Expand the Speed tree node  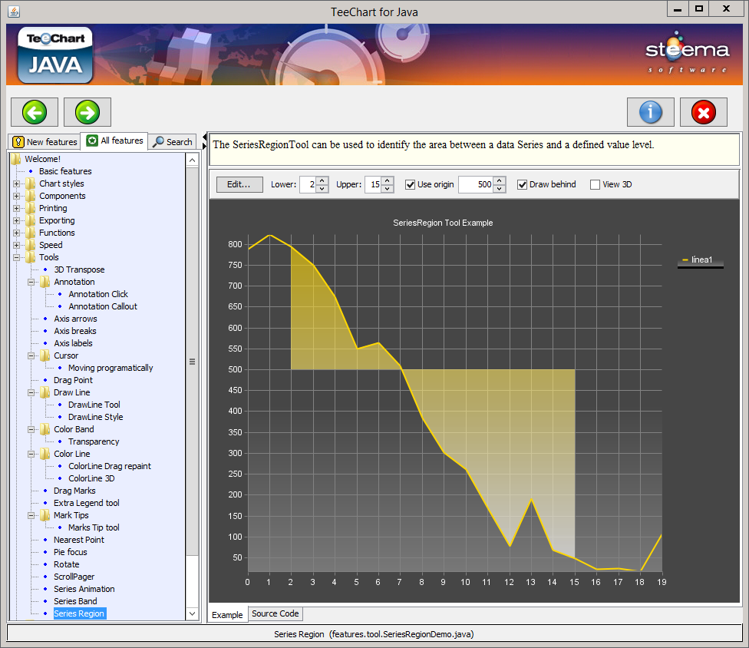(x=16, y=245)
